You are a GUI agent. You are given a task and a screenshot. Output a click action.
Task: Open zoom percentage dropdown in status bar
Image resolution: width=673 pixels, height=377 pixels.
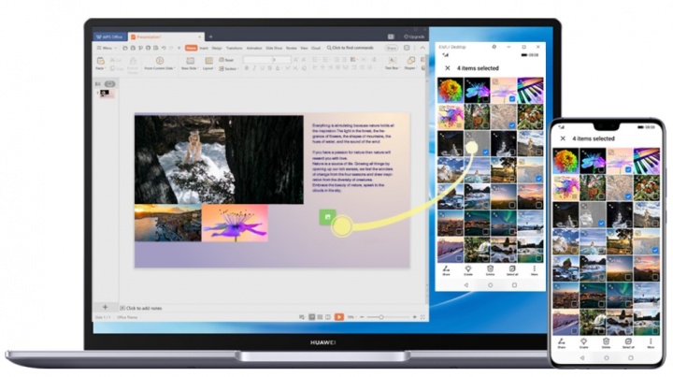[351, 317]
